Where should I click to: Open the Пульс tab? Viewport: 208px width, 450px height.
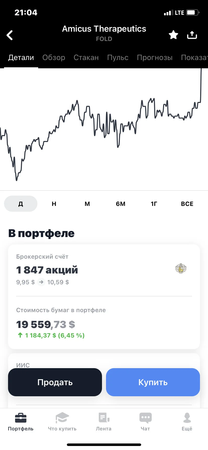118,58
